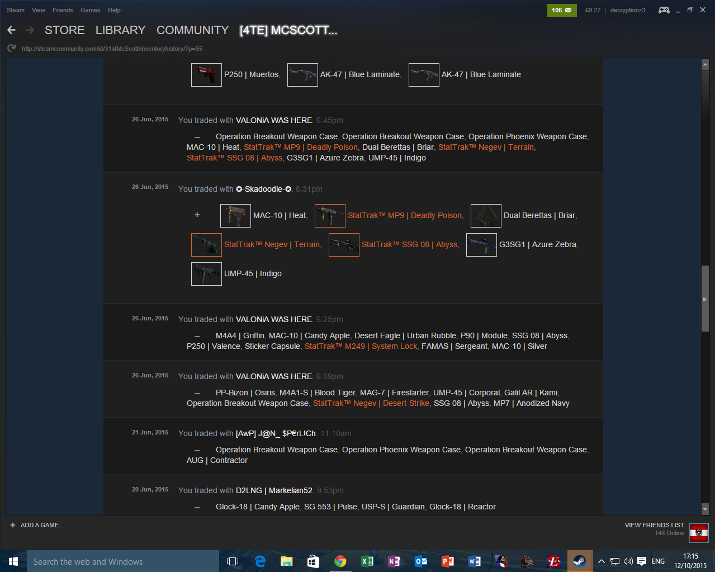Open the COMMUNITY tab
This screenshot has height=572, width=715.
(x=192, y=30)
